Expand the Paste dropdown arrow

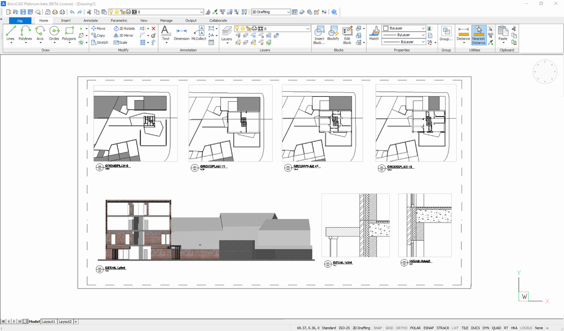[503, 43]
